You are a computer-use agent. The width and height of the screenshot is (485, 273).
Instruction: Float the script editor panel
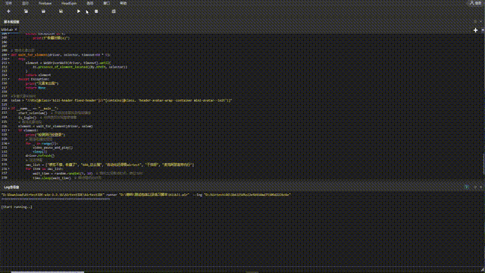pos(475,22)
